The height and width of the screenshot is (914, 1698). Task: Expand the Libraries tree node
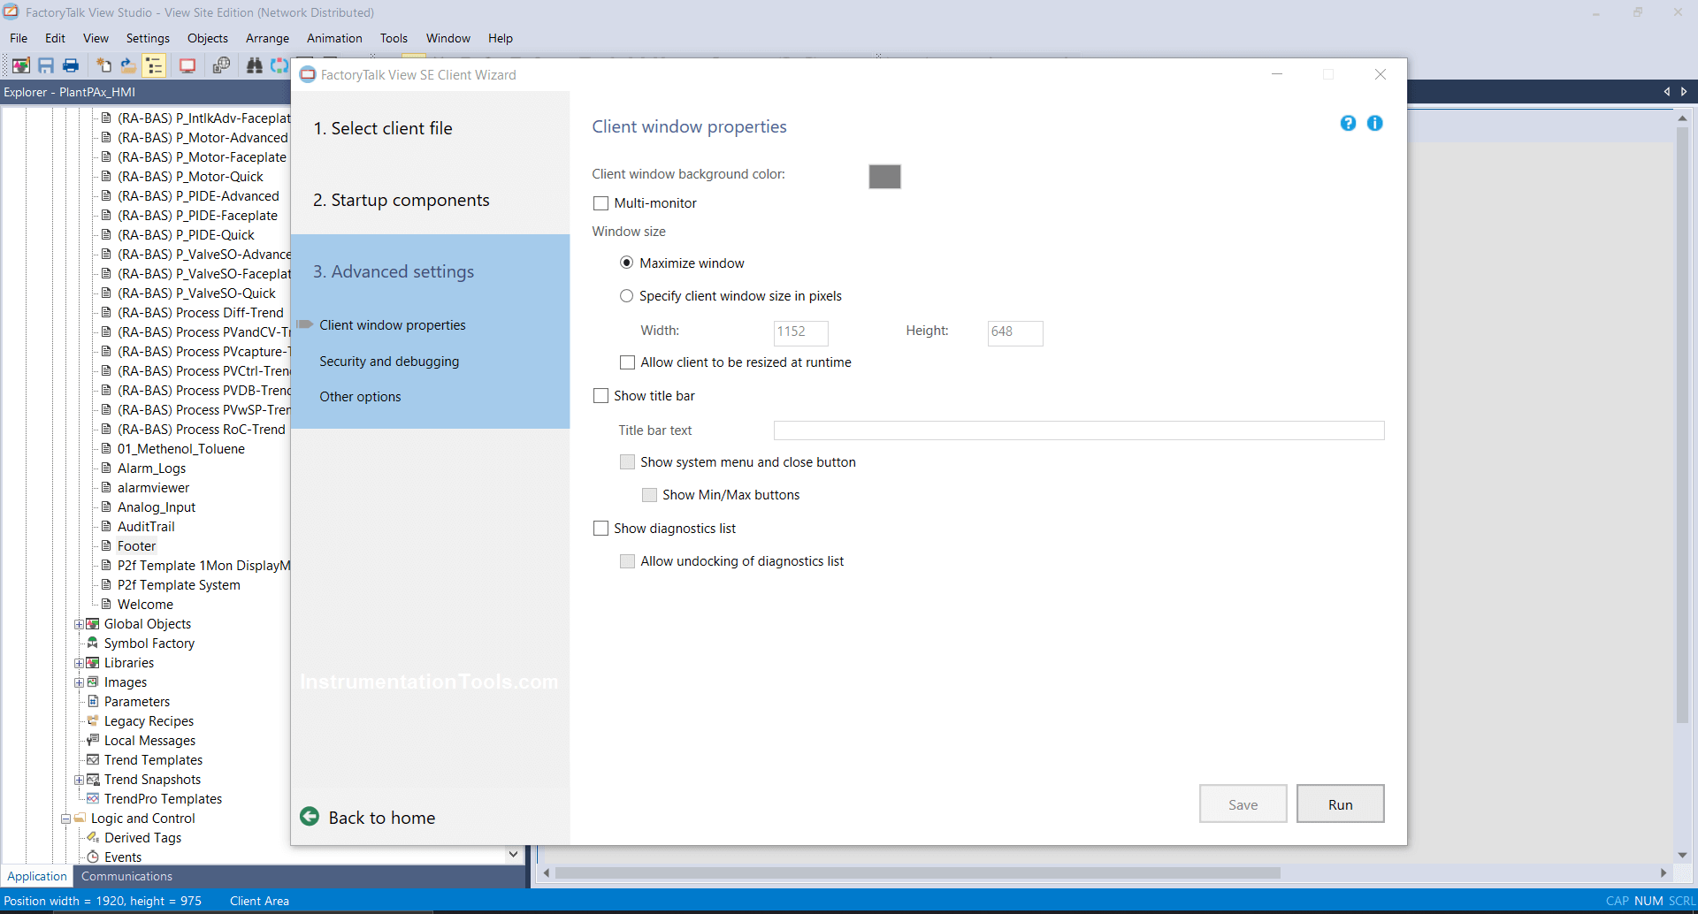79,663
